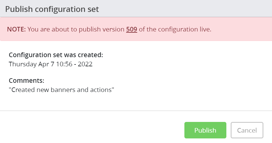
Task: Click the year 2022 in the date
Action: click(85, 64)
